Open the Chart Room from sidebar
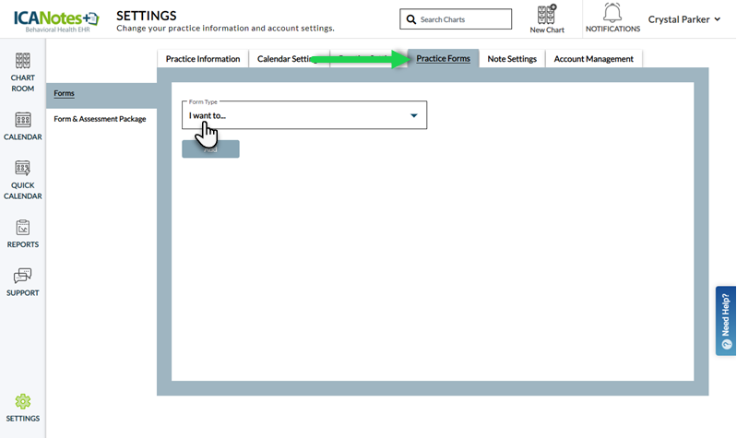Viewport: 737px width, 438px height. pos(23,68)
